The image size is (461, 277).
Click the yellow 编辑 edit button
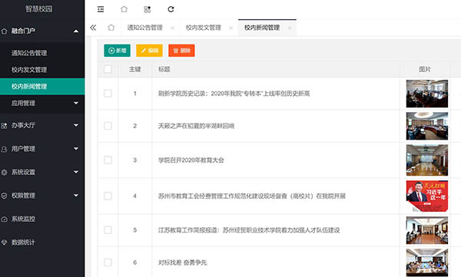point(149,51)
